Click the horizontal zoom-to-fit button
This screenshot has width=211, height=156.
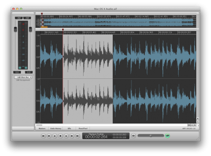point(189,125)
